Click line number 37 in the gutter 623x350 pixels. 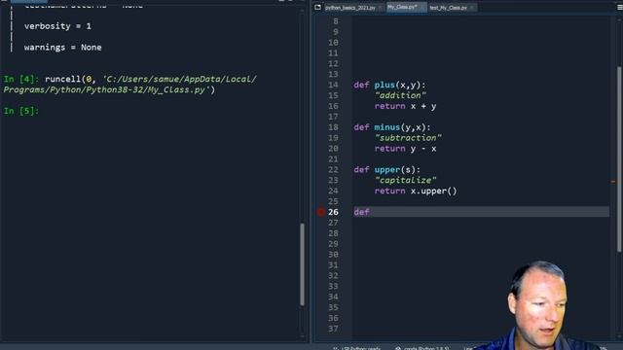tap(333, 329)
